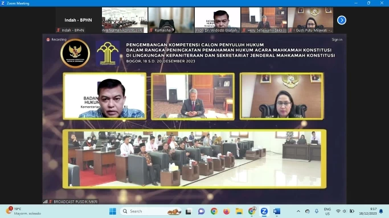Viewport: 389px width, 218px height.
Task: Select Heru Setiawan's video thumbnail
Action: (264, 20)
